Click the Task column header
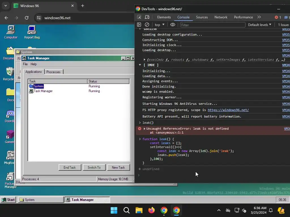 coord(57,81)
